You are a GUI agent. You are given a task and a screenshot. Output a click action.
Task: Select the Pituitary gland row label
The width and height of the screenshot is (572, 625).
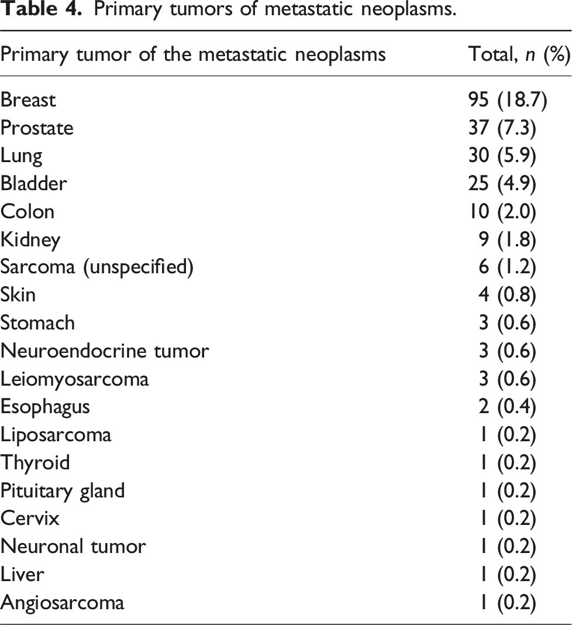pyautogui.click(x=63, y=490)
